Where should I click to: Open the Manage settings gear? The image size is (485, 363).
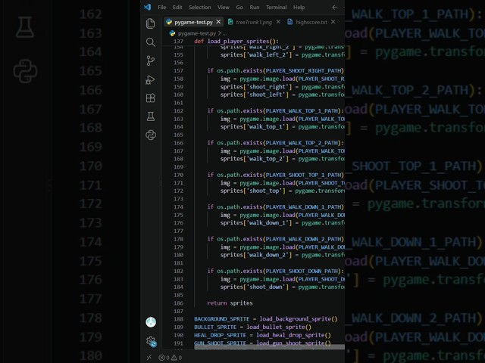151,341
